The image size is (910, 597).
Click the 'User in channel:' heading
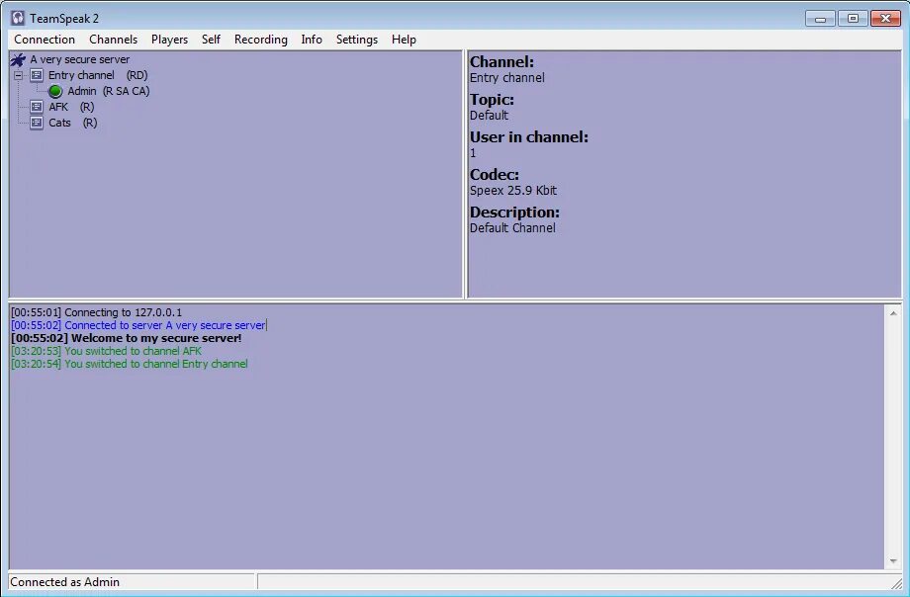[529, 137]
